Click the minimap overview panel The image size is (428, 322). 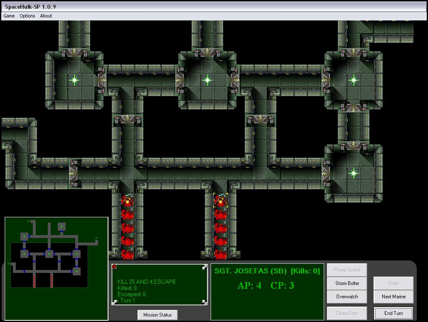point(57,269)
